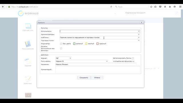This screenshot has height=103, width=183.
Task: Go to browser home page icon
Action: [x=170, y=7]
